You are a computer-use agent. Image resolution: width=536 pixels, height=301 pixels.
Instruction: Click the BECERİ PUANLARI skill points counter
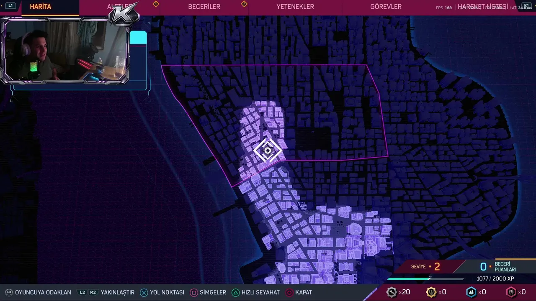pos(498,267)
